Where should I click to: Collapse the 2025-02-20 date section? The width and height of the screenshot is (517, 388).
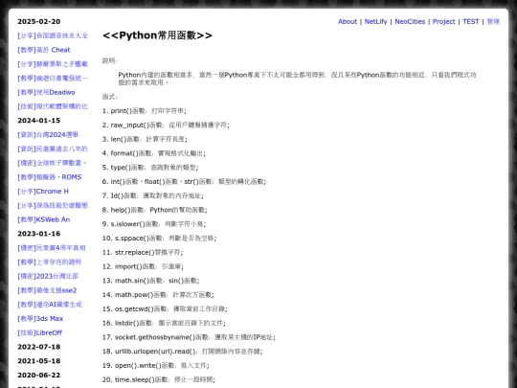[x=39, y=21]
